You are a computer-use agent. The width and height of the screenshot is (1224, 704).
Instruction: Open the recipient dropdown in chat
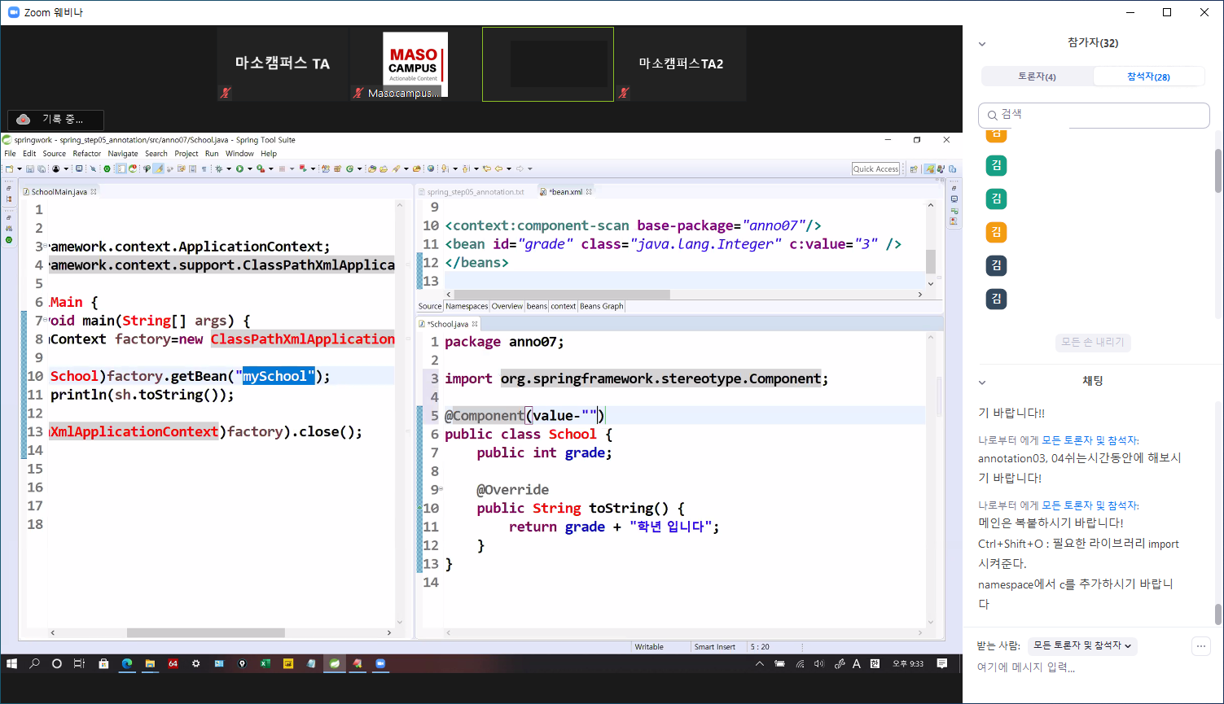click(x=1082, y=645)
